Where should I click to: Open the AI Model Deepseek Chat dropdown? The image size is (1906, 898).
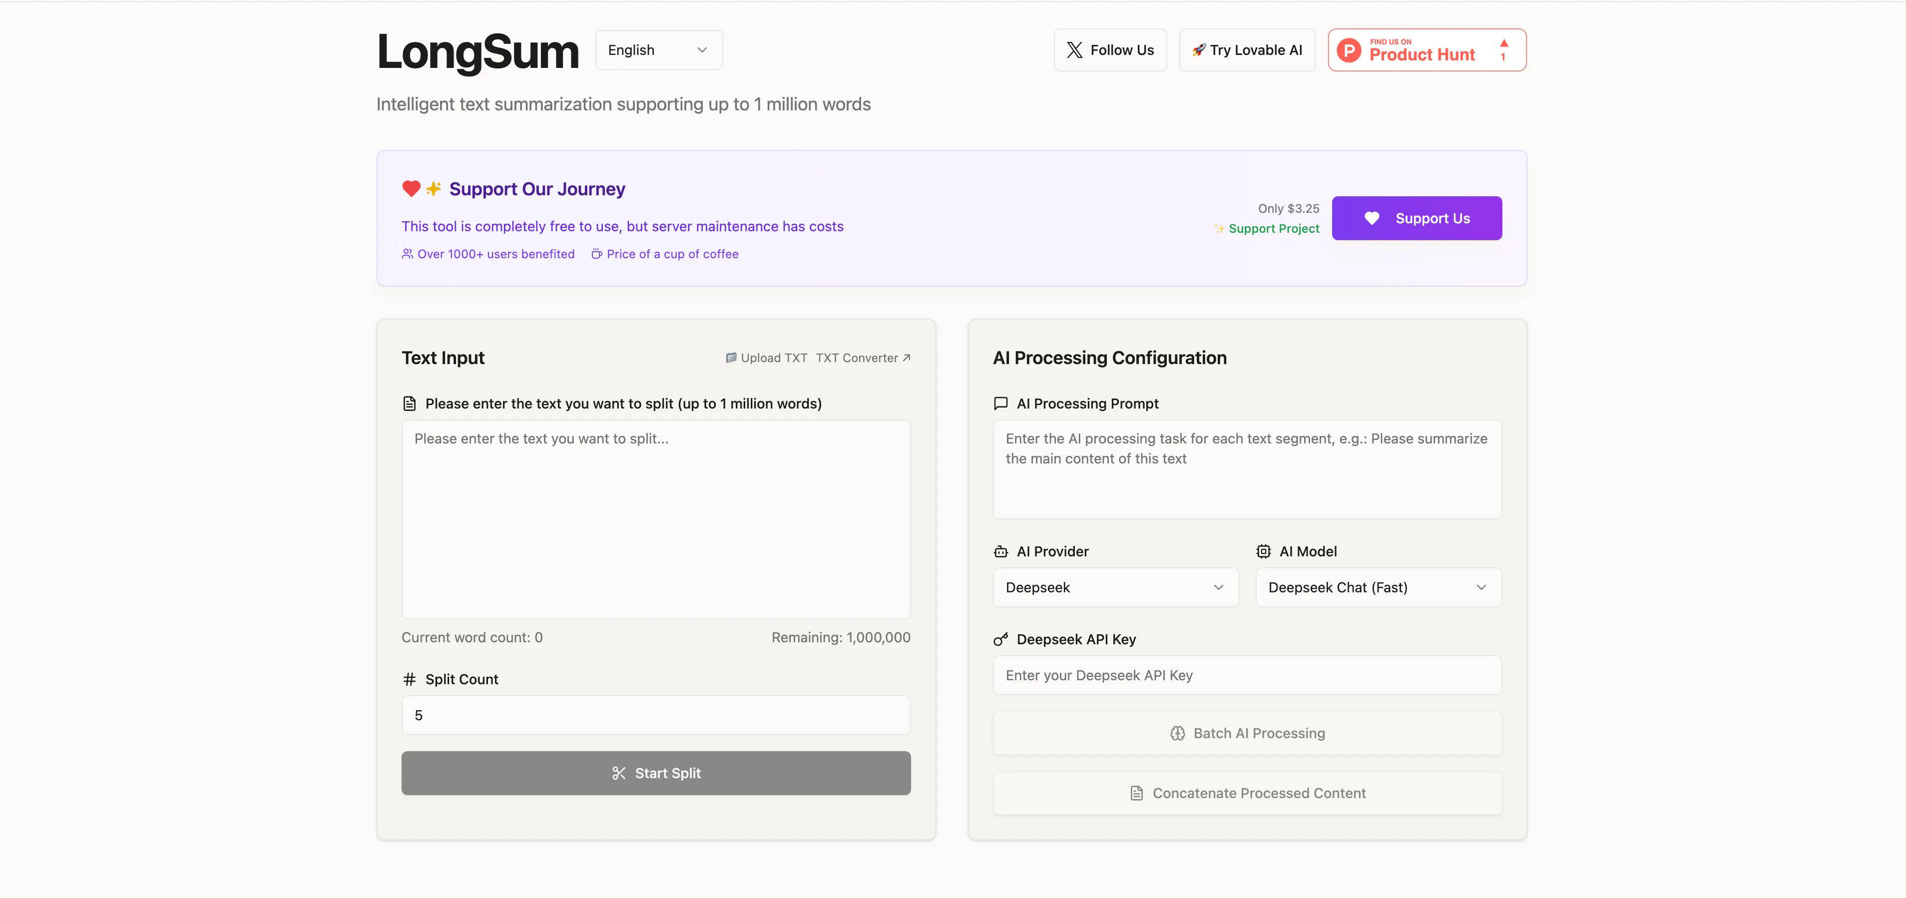pyautogui.click(x=1379, y=587)
